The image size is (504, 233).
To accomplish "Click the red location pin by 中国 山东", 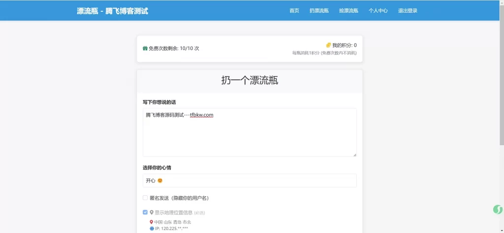I will pos(152,222).
